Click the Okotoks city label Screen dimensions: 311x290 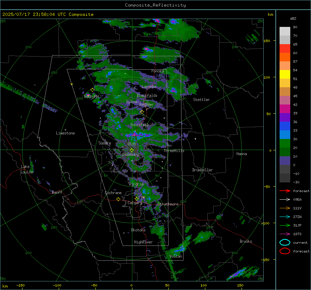[138, 230]
